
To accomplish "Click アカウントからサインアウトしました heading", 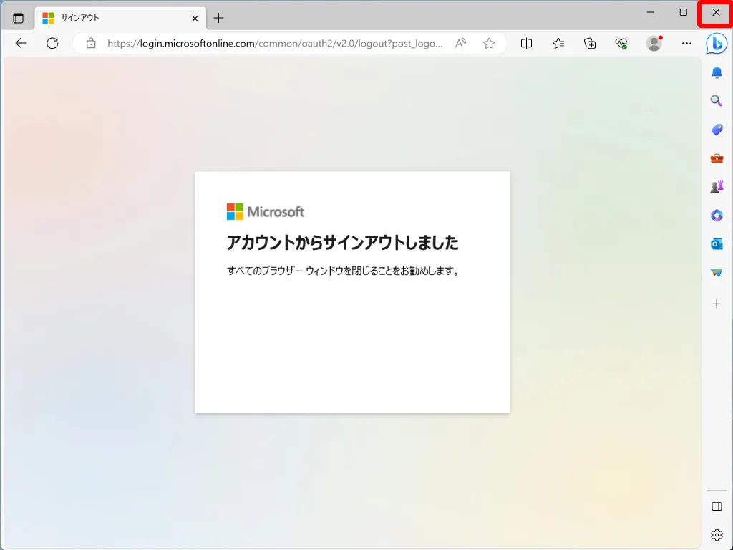I will click(x=343, y=242).
